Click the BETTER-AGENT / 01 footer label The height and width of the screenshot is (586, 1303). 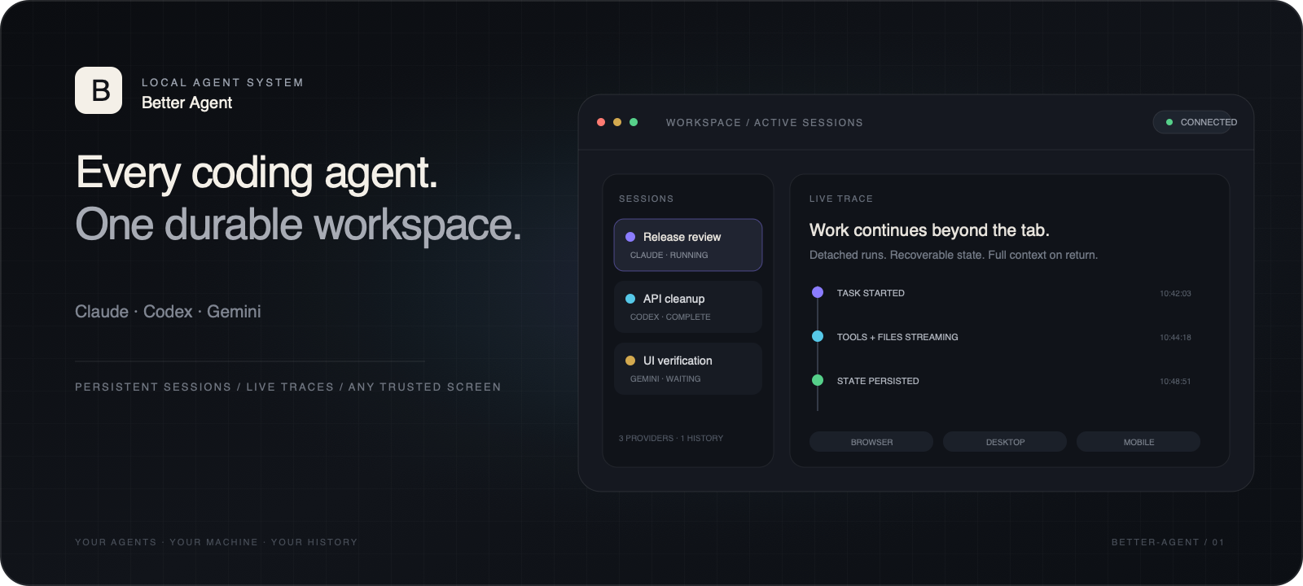tap(1168, 542)
